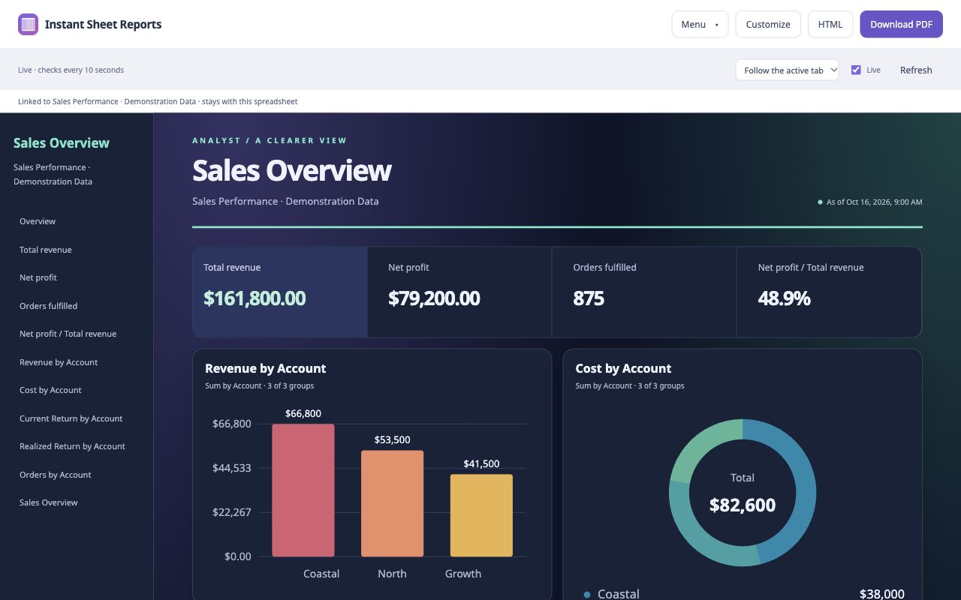Click the green Sales Overview sidebar heading
Image resolution: width=961 pixels, height=600 pixels.
tap(62, 142)
